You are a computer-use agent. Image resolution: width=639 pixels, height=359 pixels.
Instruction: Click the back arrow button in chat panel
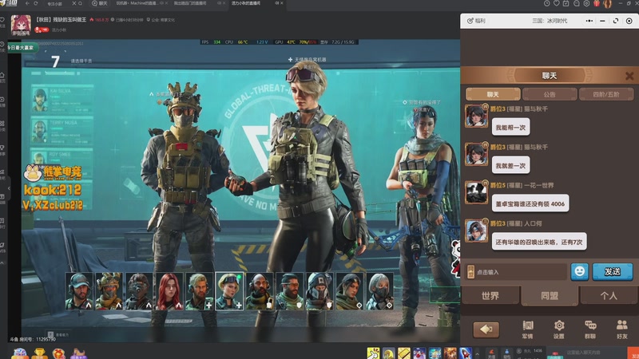point(486,329)
